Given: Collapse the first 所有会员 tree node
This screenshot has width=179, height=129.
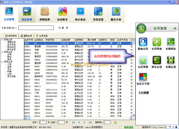Looking at the screenshot, I should [x=2, y=40].
